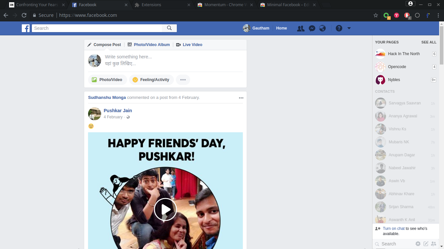Click SEE ALL pages link
This screenshot has width=444, height=249.
point(429,42)
